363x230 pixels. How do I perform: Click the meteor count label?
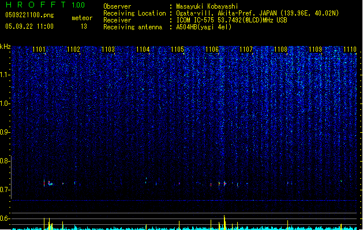(82, 18)
